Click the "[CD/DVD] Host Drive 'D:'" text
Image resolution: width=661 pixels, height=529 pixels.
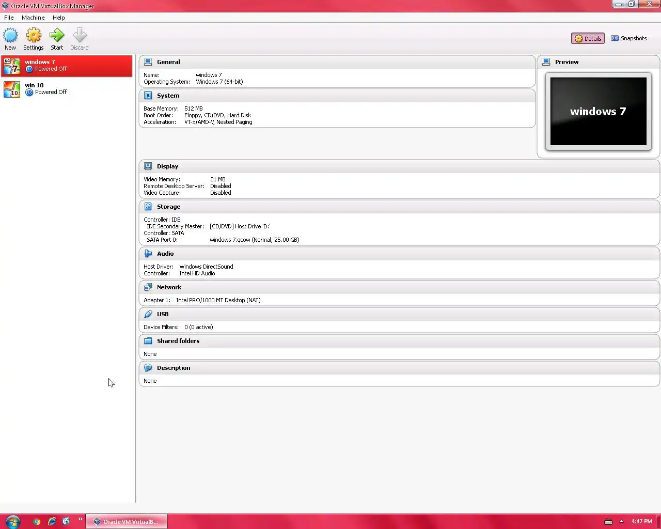[240, 226]
